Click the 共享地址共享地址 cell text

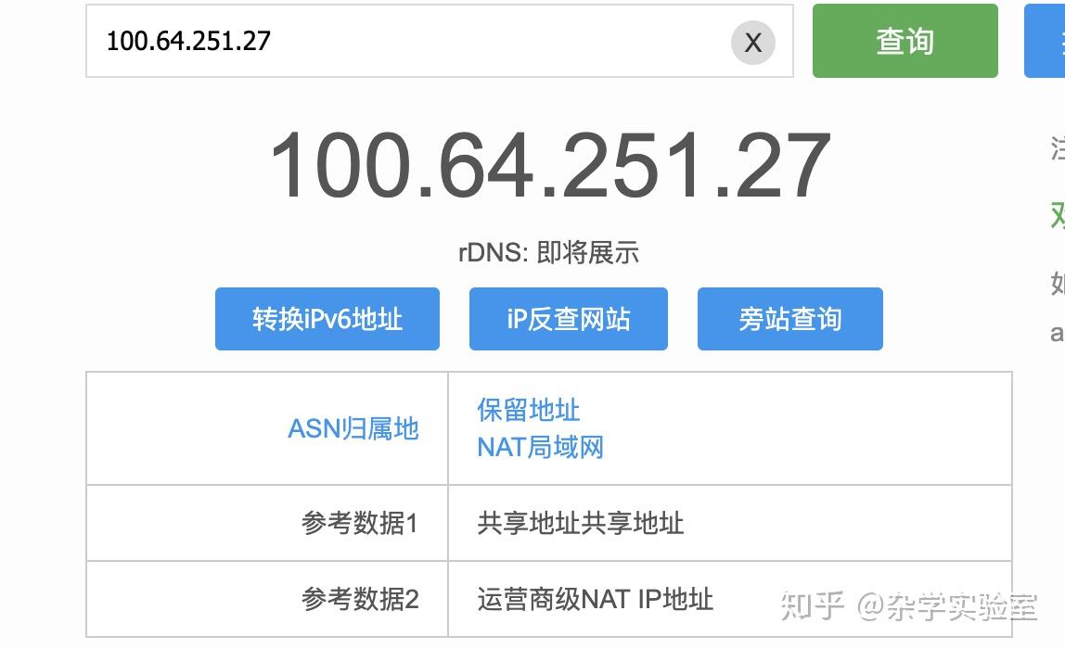pyautogui.click(x=581, y=522)
